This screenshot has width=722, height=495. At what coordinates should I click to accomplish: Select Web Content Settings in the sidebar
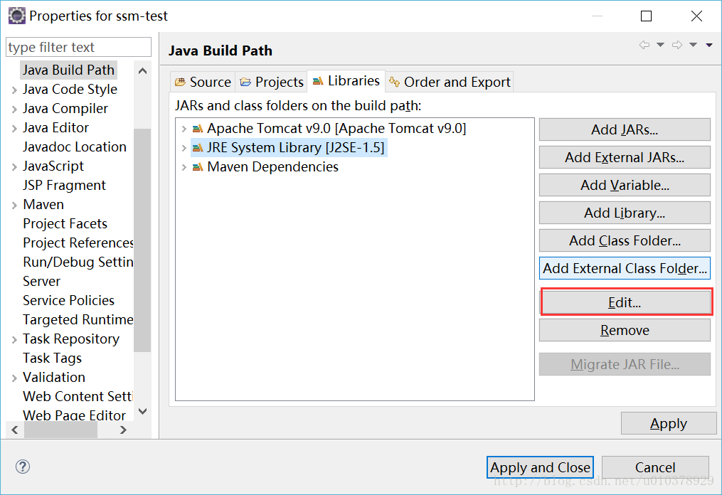[x=78, y=396]
